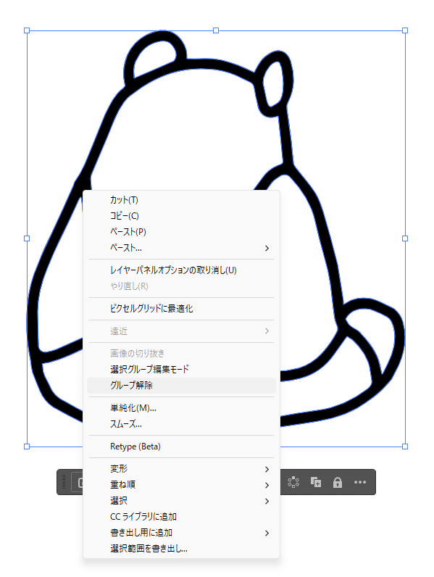Choose ペースト(P) in the context menu
Viewport: 434px width, 577px height.
[x=181, y=232]
